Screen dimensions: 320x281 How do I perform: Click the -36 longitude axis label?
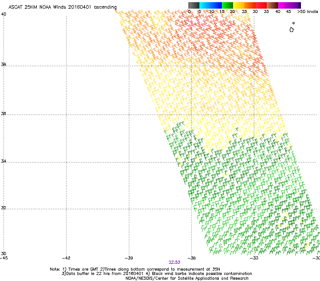192,258
